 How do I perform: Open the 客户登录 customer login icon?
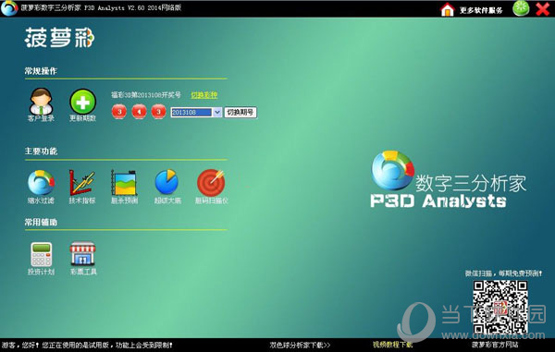pos(41,104)
